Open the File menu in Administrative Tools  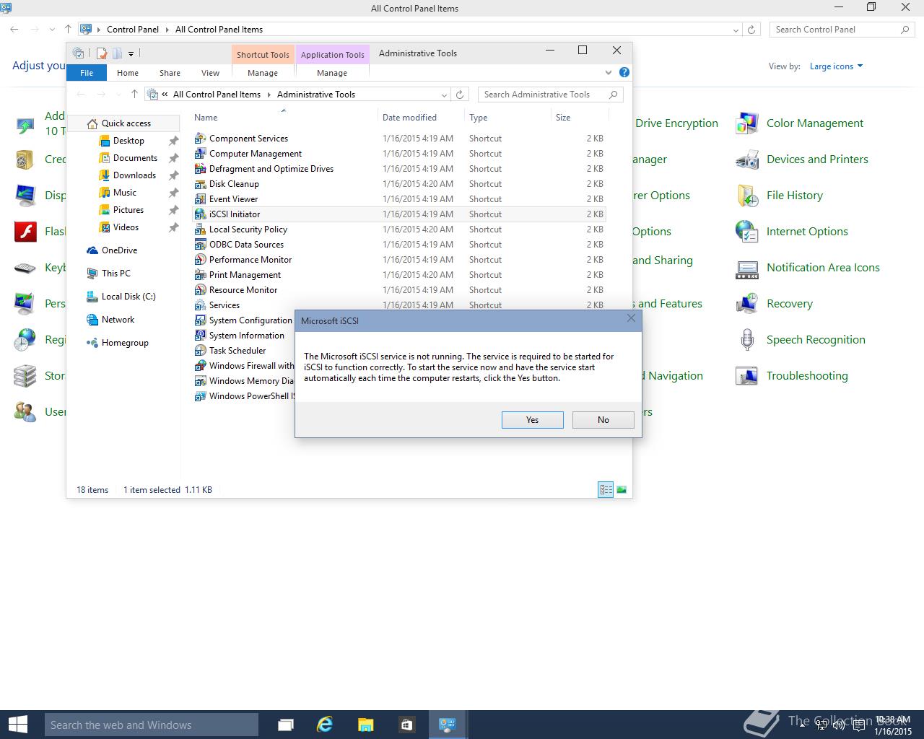[x=87, y=73]
